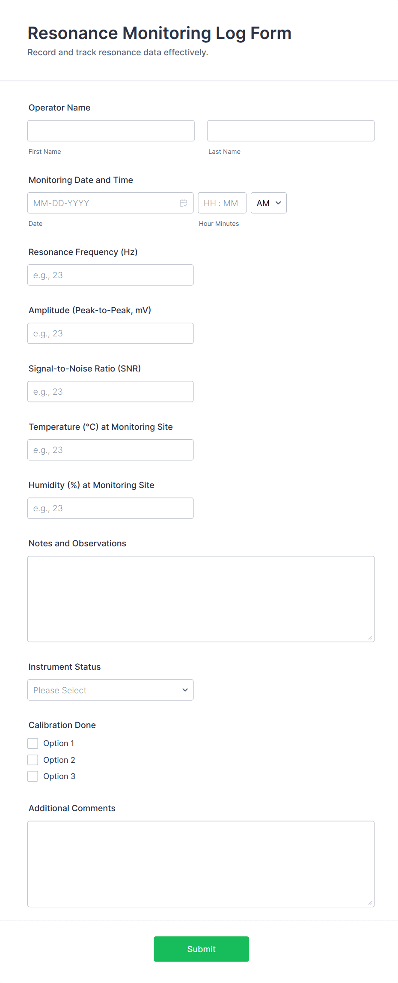Focus the Signal-to-Noise Ratio field
This screenshot has height=983, width=398.
[110, 392]
